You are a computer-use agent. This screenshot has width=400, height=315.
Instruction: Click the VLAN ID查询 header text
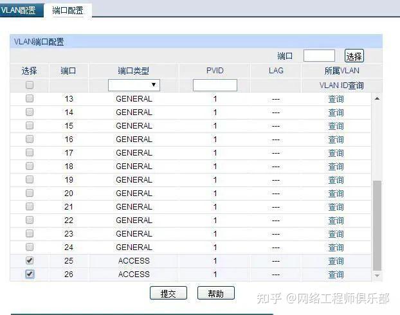(x=341, y=85)
